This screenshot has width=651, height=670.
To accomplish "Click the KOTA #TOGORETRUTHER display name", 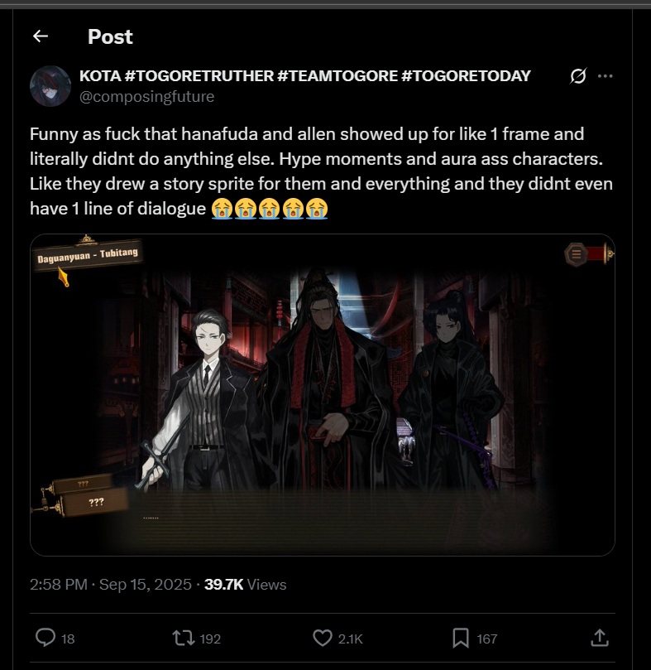I will 304,75.
